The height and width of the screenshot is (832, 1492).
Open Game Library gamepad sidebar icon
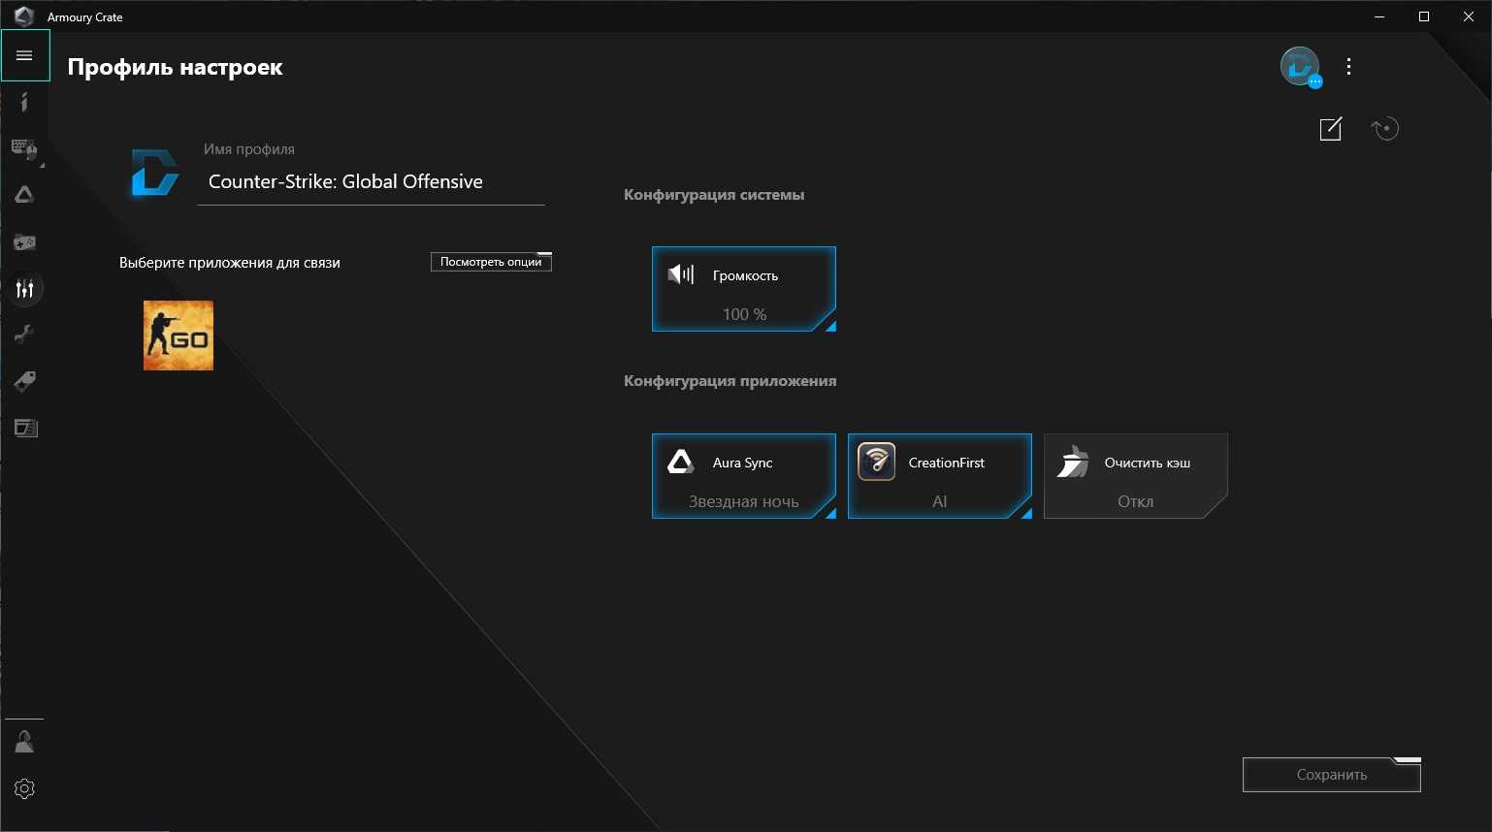pos(24,242)
